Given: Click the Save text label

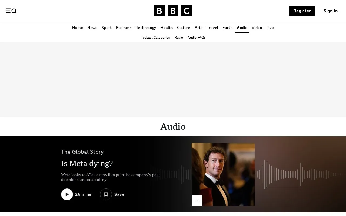Looking at the screenshot, I should pyautogui.click(x=119, y=194).
